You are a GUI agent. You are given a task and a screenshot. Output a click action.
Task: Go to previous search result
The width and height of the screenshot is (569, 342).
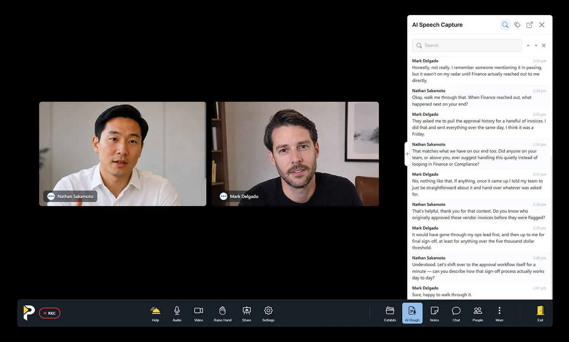coord(528,45)
